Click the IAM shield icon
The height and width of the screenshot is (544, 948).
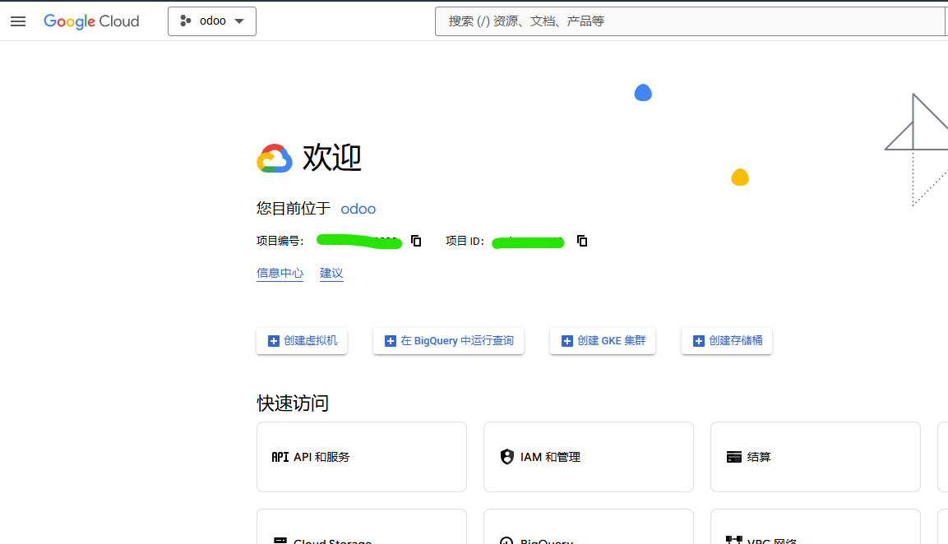coord(507,457)
